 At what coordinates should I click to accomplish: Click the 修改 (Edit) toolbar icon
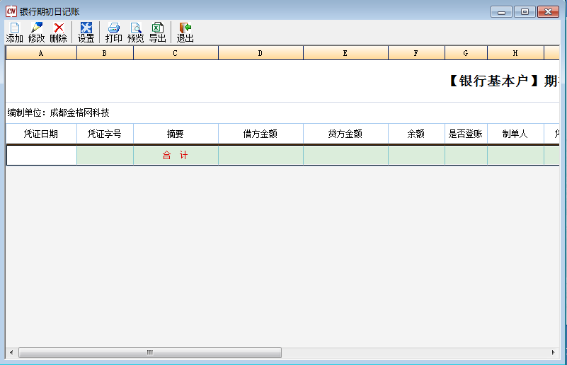click(x=36, y=33)
